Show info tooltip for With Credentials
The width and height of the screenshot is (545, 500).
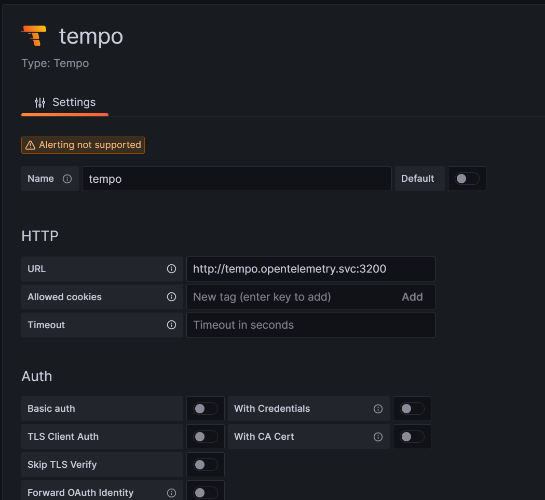378,409
